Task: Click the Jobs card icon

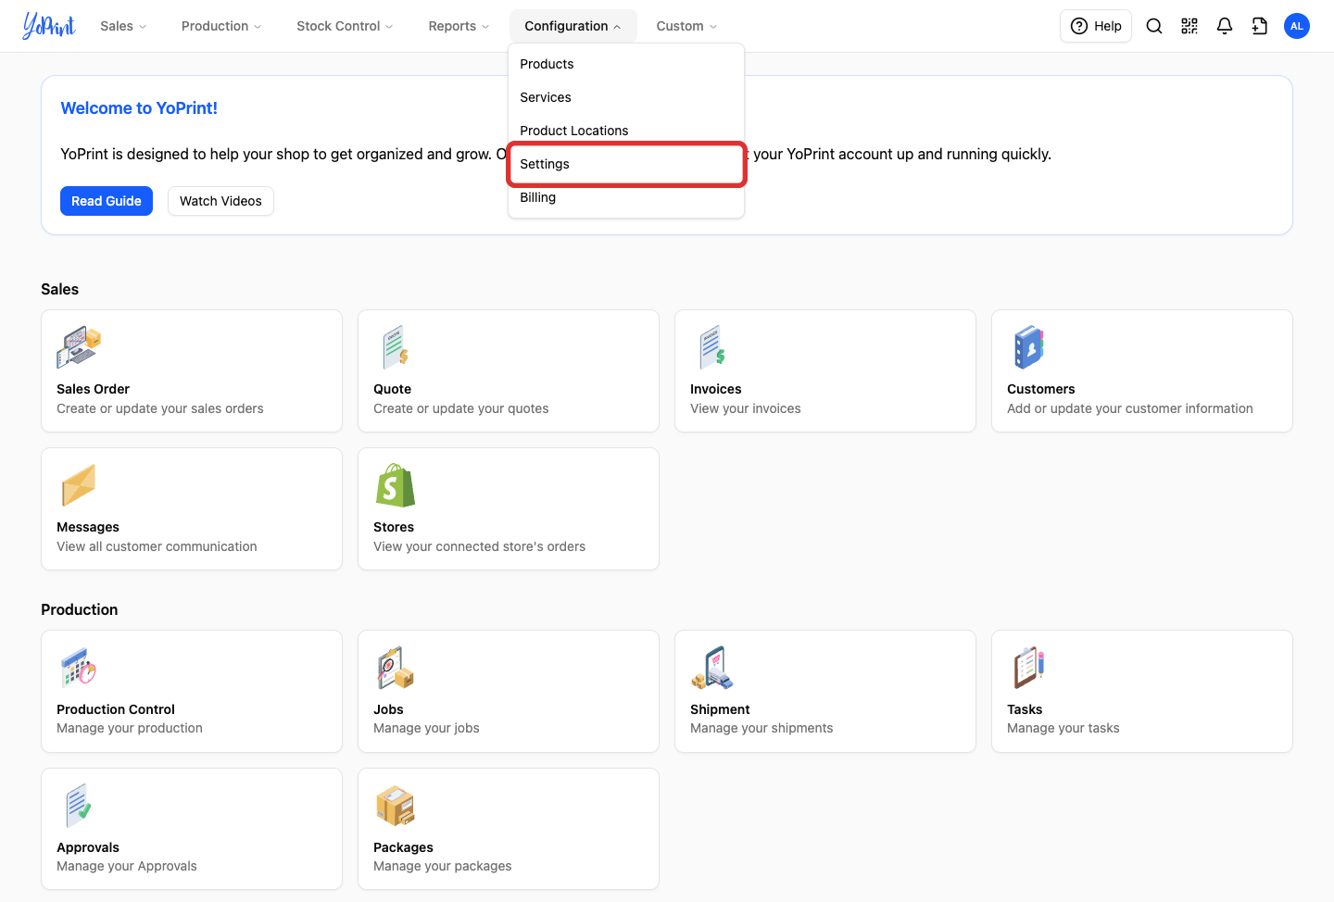Action: tap(396, 668)
